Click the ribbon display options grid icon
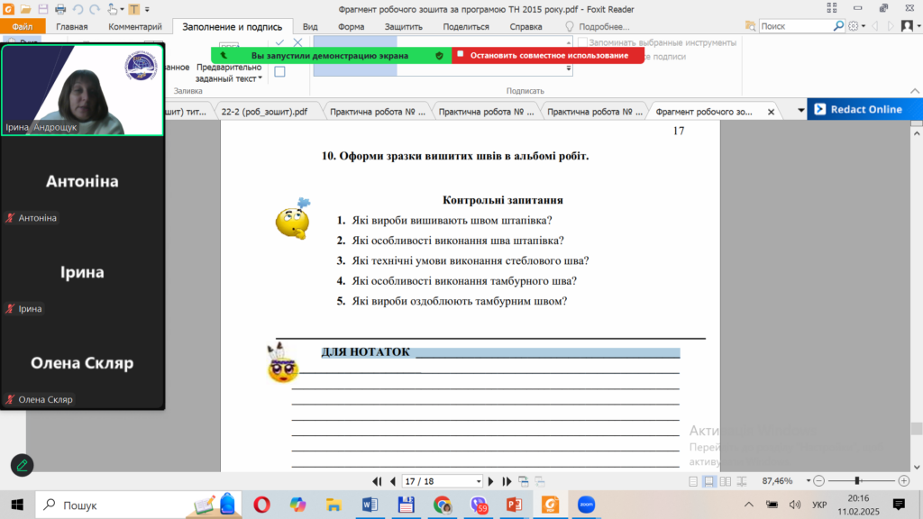This screenshot has width=923, height=519. pos(832,8)
